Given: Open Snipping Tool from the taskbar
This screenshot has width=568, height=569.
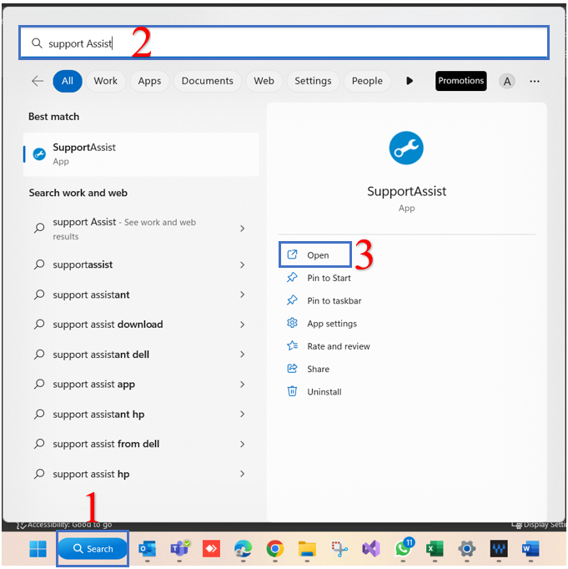Looking at the screenshot, I should (339, 549).
